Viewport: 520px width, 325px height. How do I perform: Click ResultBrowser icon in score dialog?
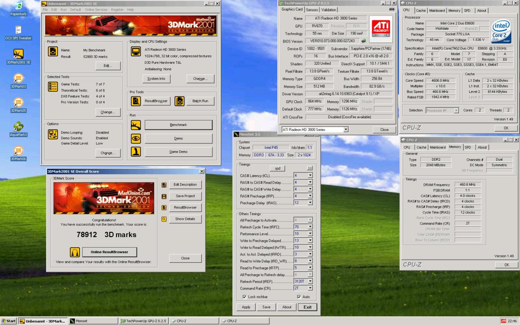coord(164,208)
